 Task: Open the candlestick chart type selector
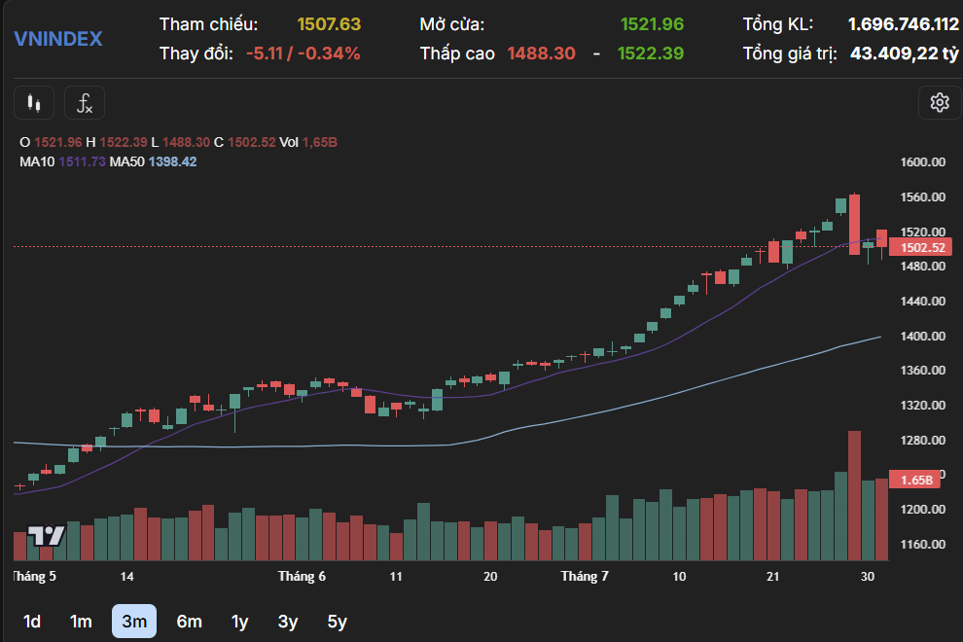[x=34, y=102]
